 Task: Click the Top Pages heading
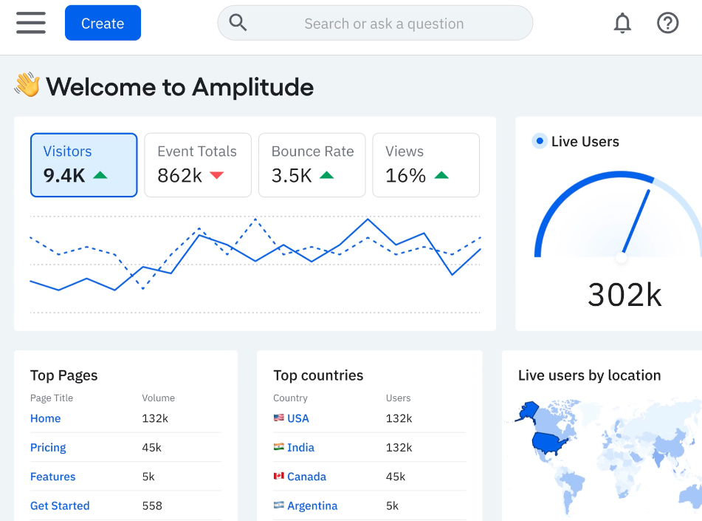coord(64,375)
